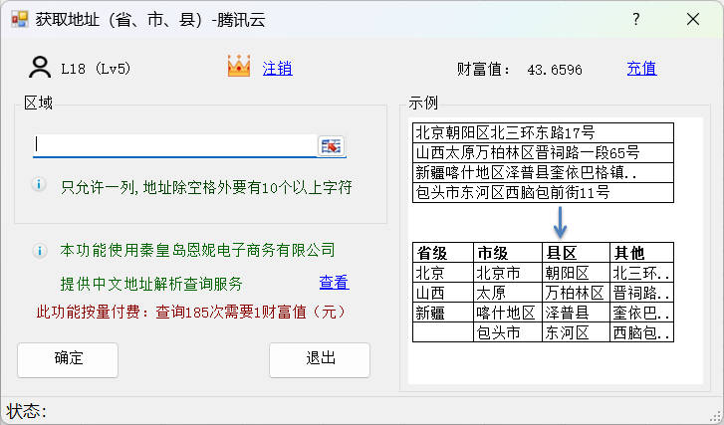Click the app icon in title bar
This screenshot has height=425, width=724.
(x=19, y=20)
